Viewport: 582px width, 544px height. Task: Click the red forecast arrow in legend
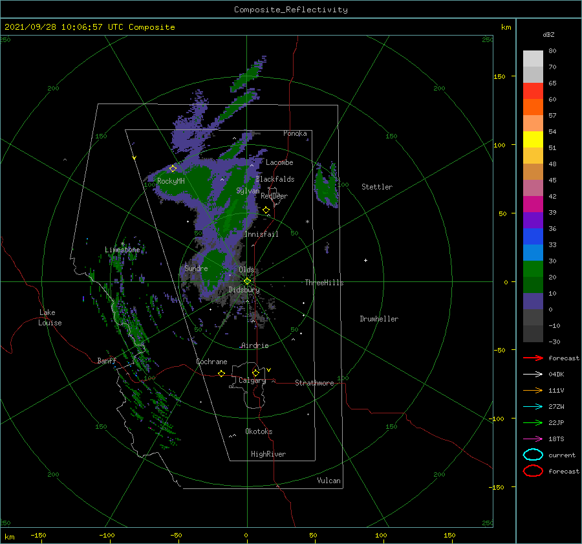click(x=533, y=358)
